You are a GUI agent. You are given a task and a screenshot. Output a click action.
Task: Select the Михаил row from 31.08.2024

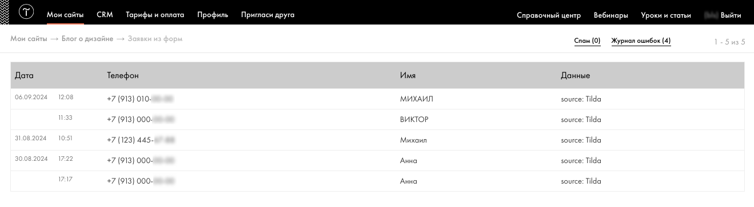point(377,140)
